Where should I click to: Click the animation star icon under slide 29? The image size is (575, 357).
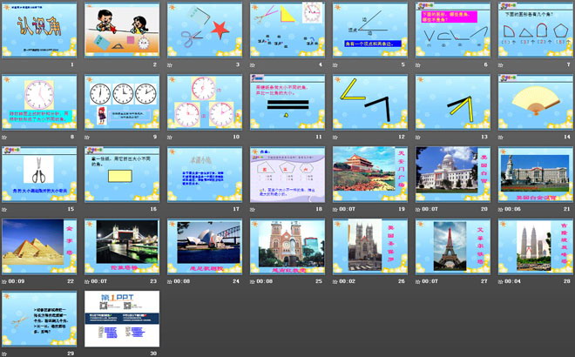click(x=6, y=354)
